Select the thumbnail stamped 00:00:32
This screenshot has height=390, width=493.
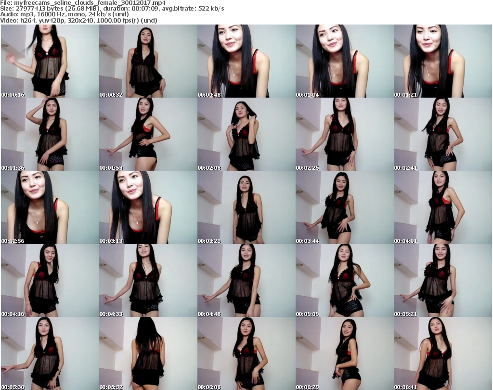[148, 61]
